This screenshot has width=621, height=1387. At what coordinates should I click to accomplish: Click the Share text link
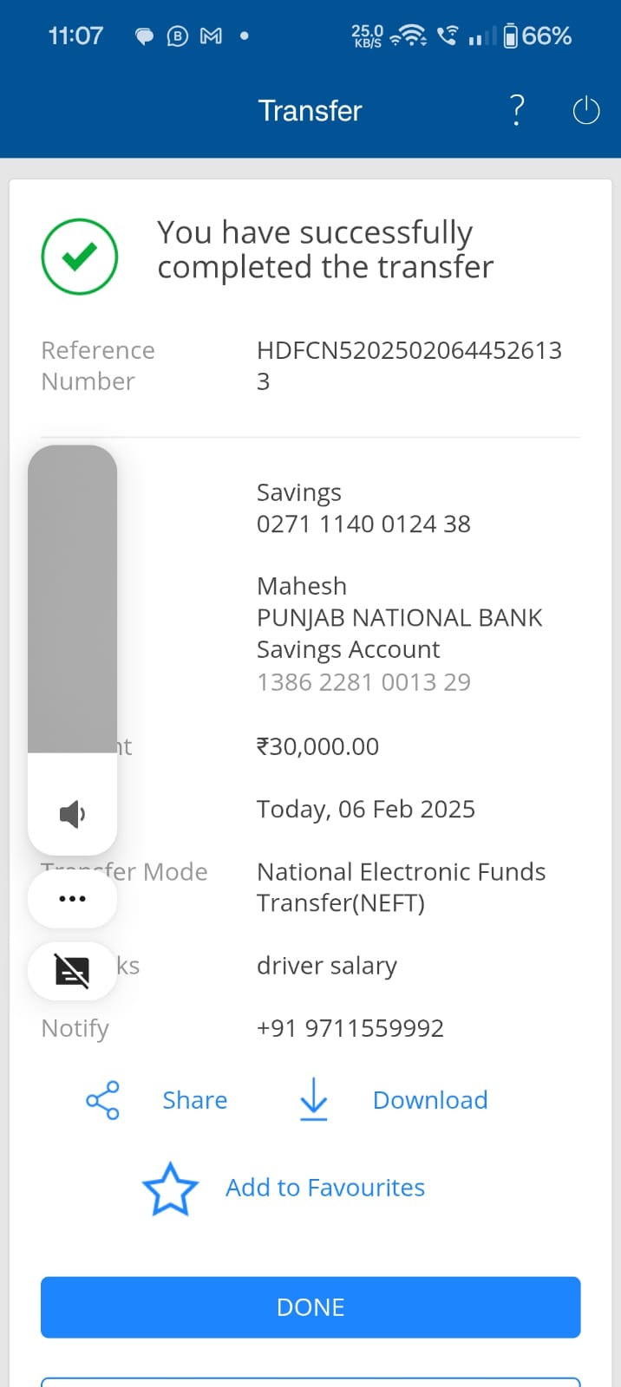click(195, 1100)
